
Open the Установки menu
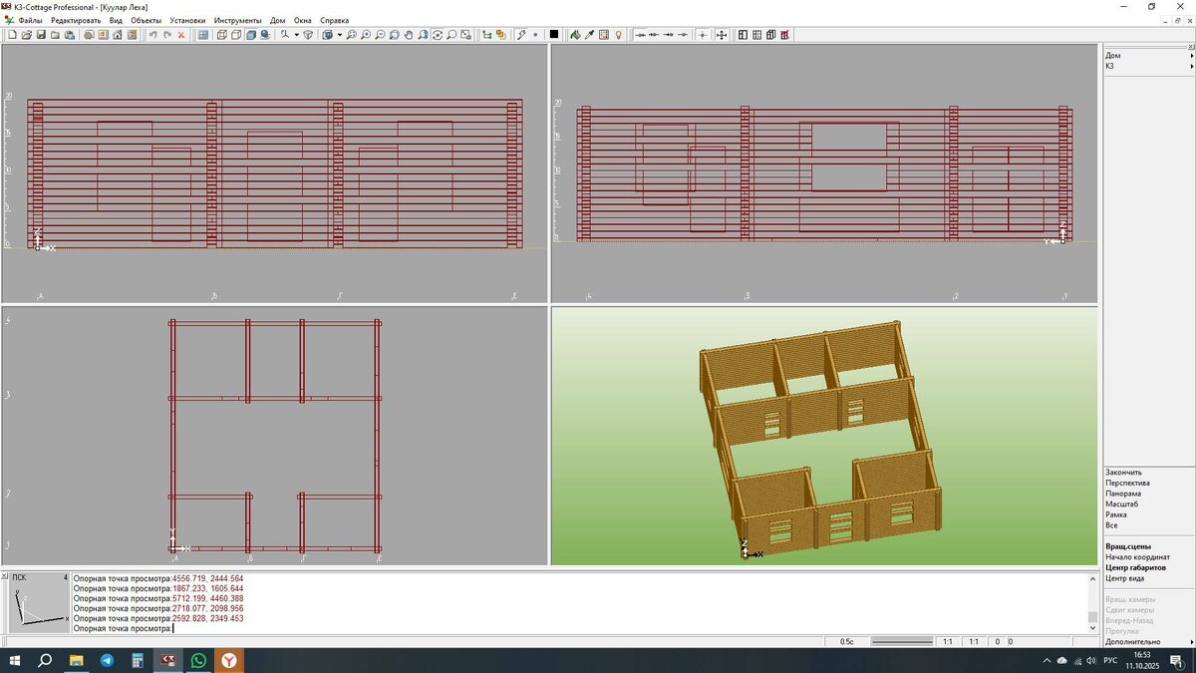click(x=187, y=20)
